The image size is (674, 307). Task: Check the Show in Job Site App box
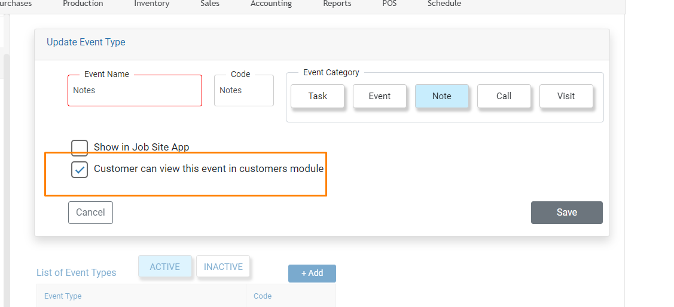click(x=80, y=148)
